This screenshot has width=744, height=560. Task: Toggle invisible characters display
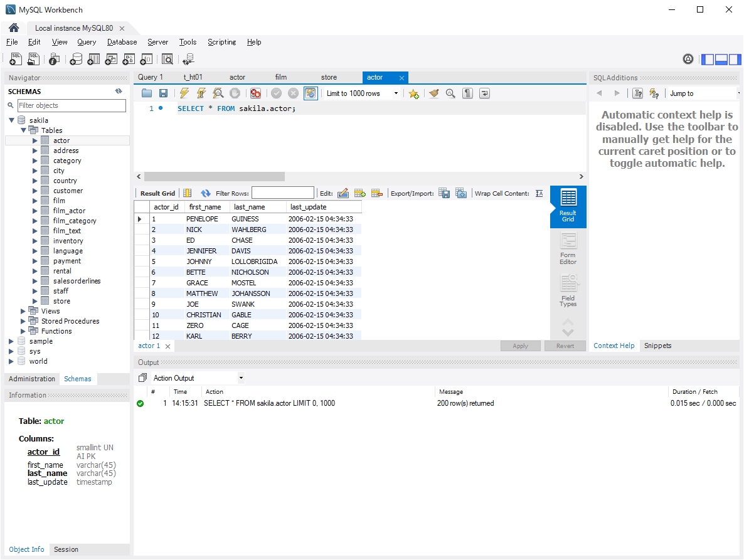pos(467,93)
